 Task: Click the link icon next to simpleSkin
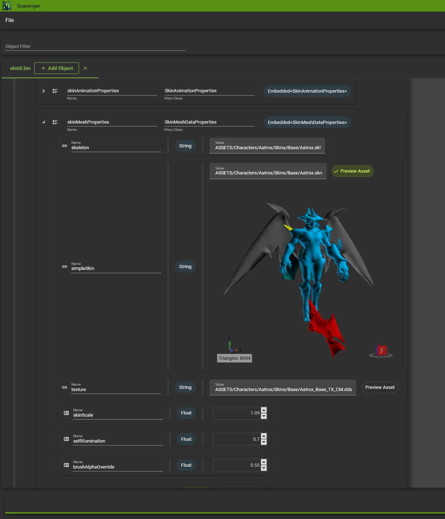(x=64, y=267)
